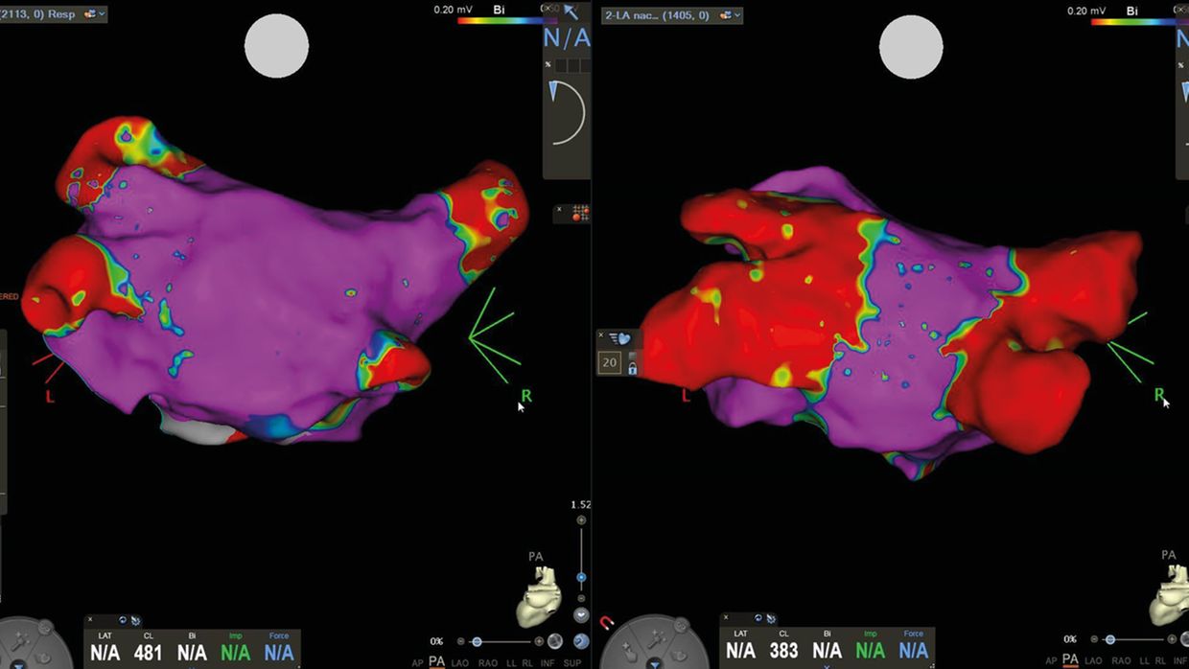Switch right map to RAO view

tap(1120, 660)
